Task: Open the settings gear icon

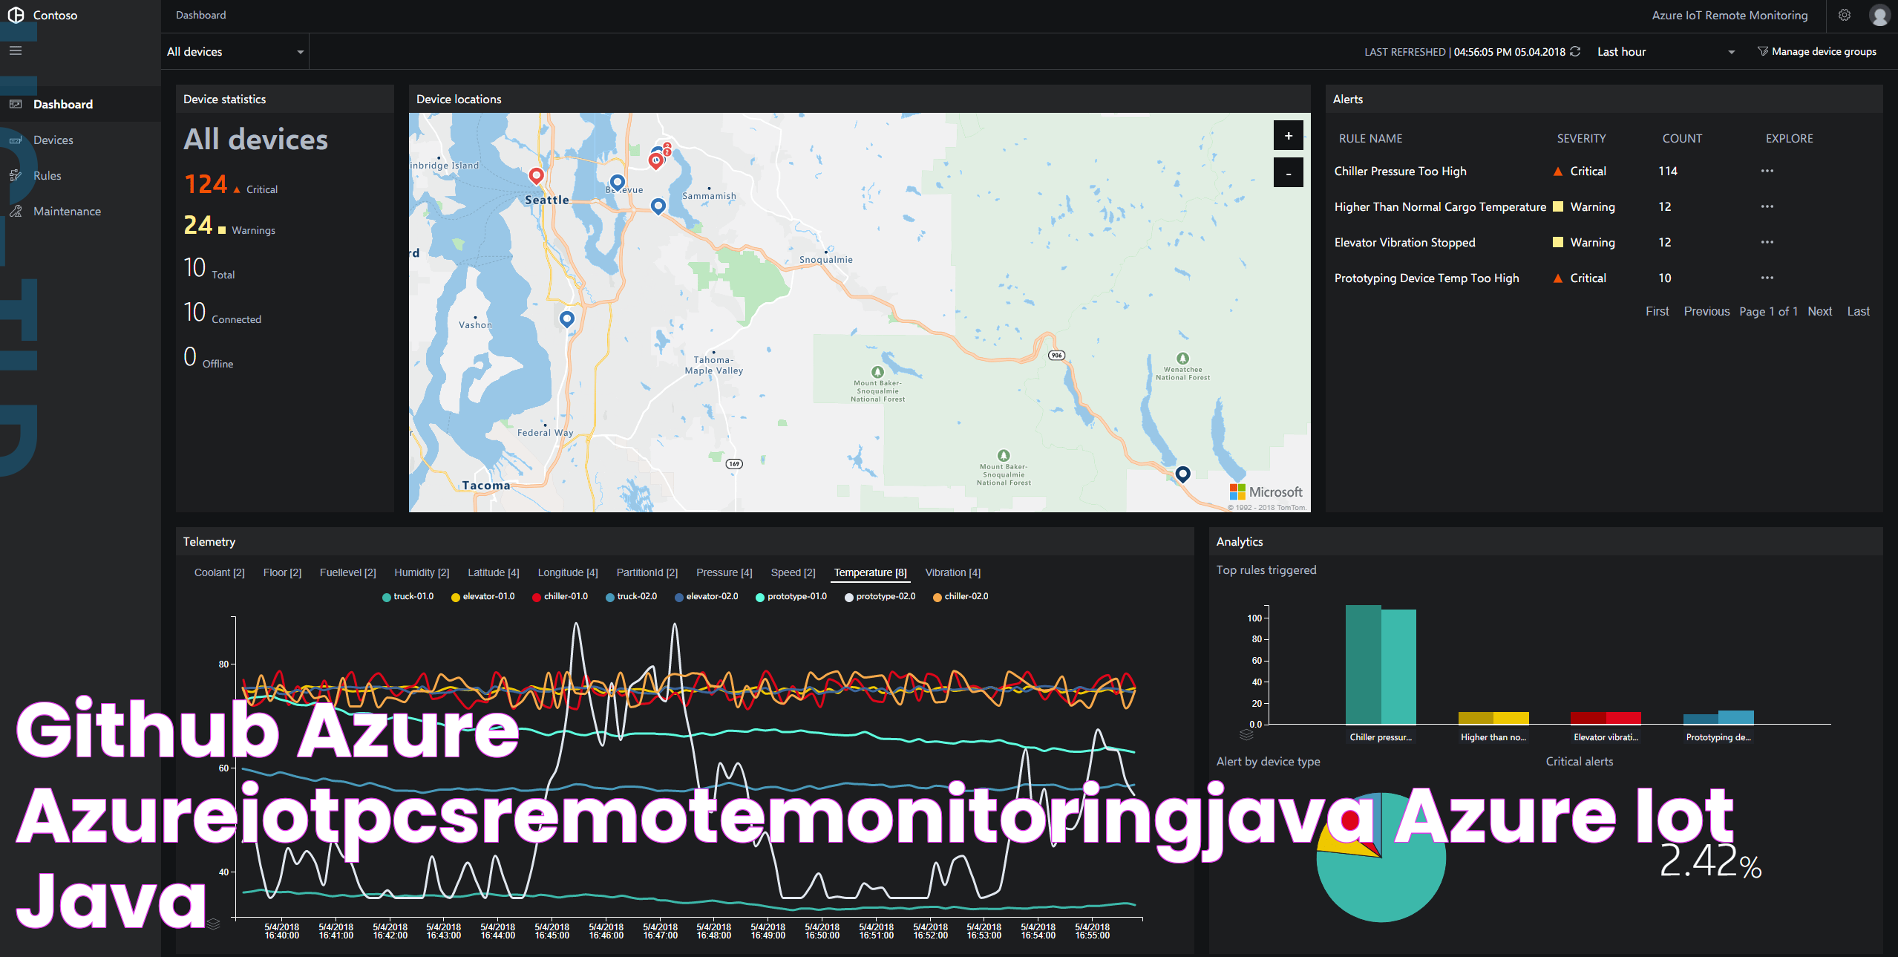Action: [x=1844, y=15]
